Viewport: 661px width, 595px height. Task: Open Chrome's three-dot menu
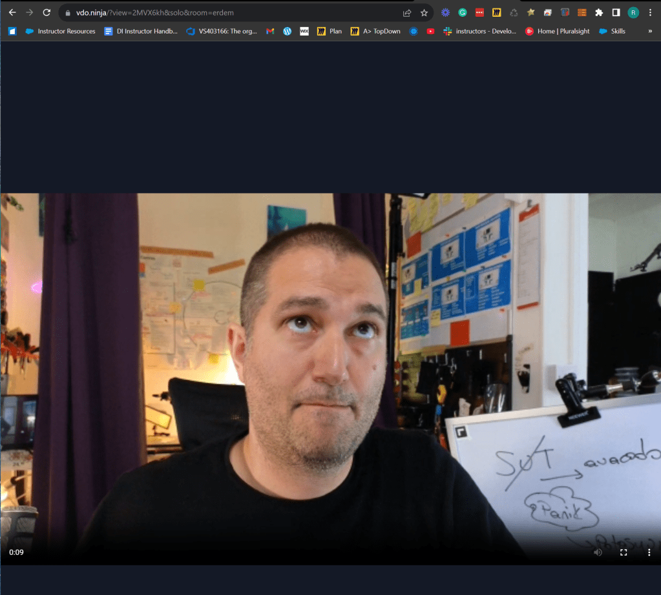(x=651, y=13)
